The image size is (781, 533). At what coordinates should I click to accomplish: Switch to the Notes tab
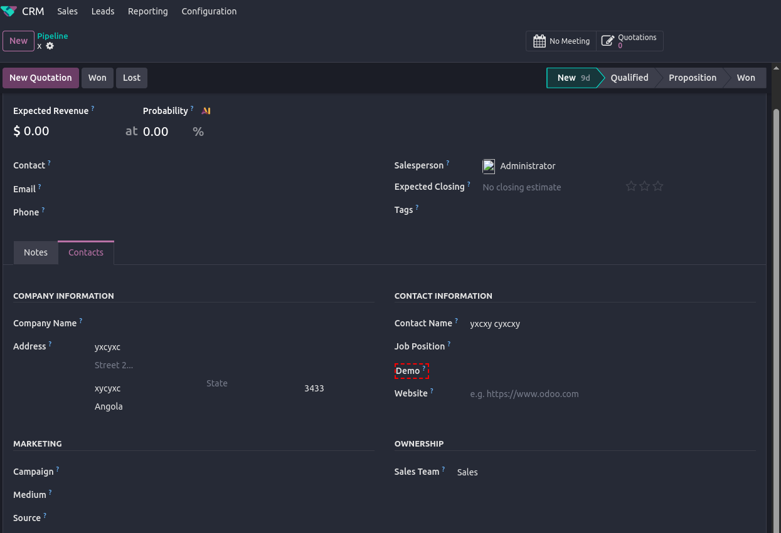(36, 252)
